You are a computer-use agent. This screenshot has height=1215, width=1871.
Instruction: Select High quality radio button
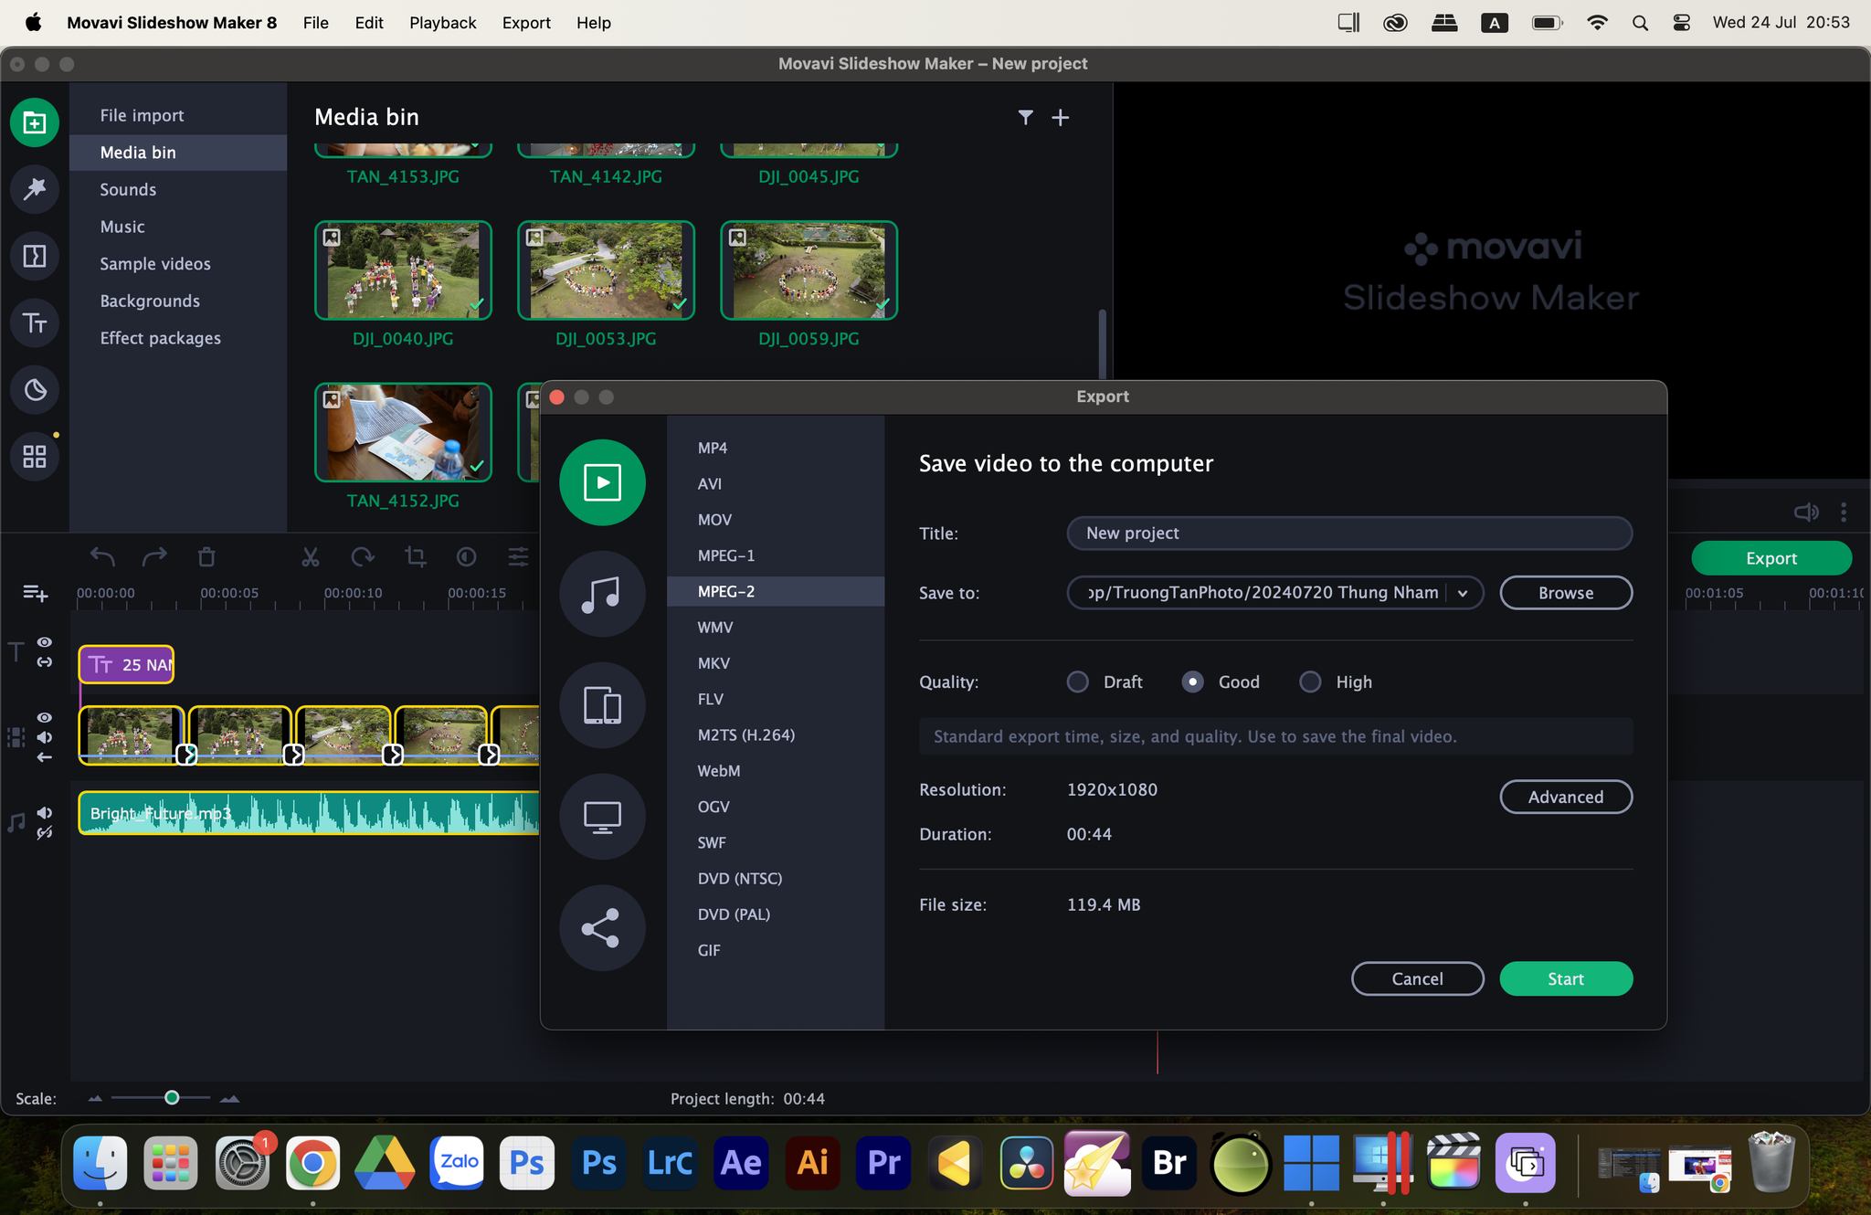[x=1310, y=682]
